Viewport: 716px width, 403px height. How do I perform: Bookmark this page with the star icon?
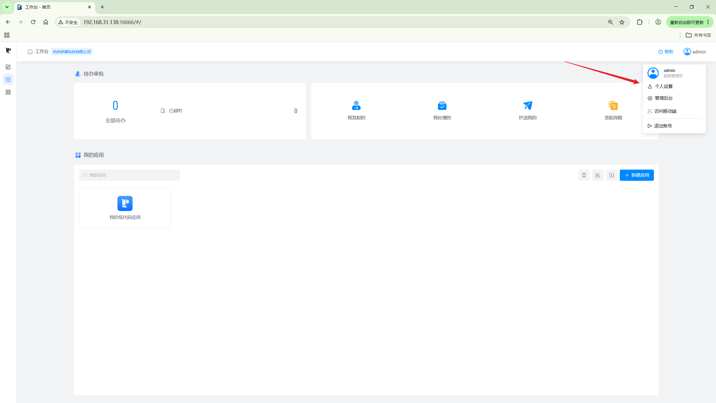coord(622,22)
